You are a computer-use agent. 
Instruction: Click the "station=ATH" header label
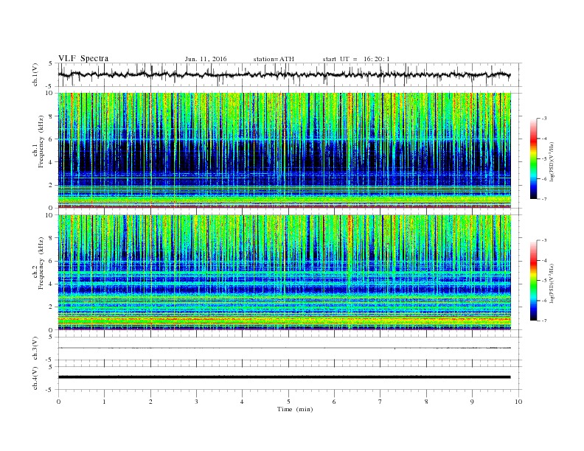[x=274, y=59]
